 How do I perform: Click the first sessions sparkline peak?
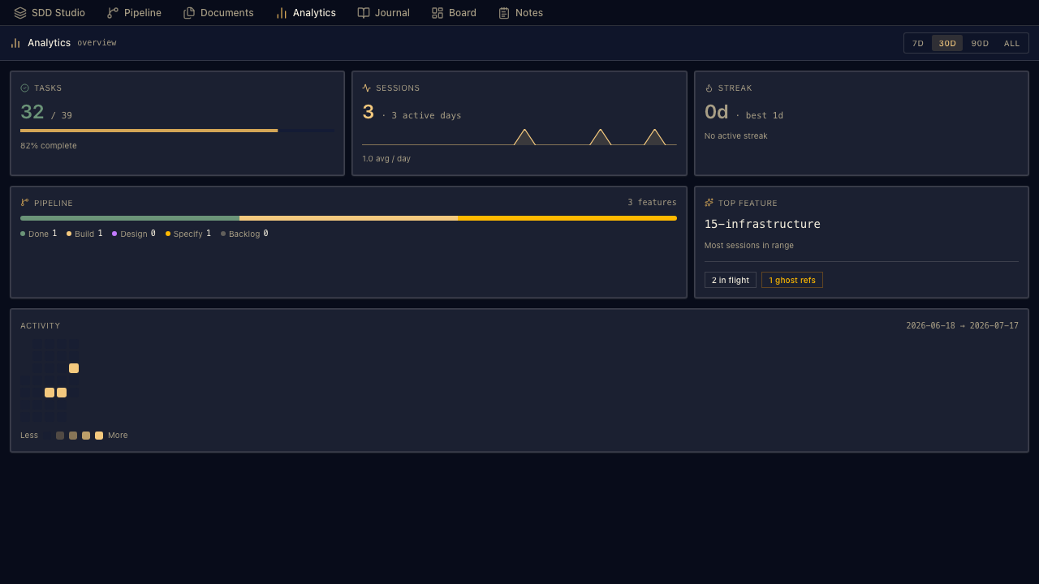[524, 136]
